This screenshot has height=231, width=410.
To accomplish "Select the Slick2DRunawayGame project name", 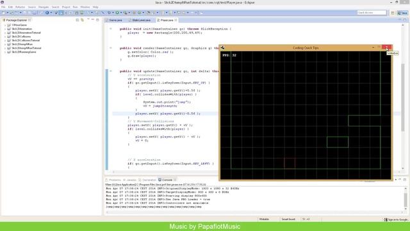I will click(24, 52).
